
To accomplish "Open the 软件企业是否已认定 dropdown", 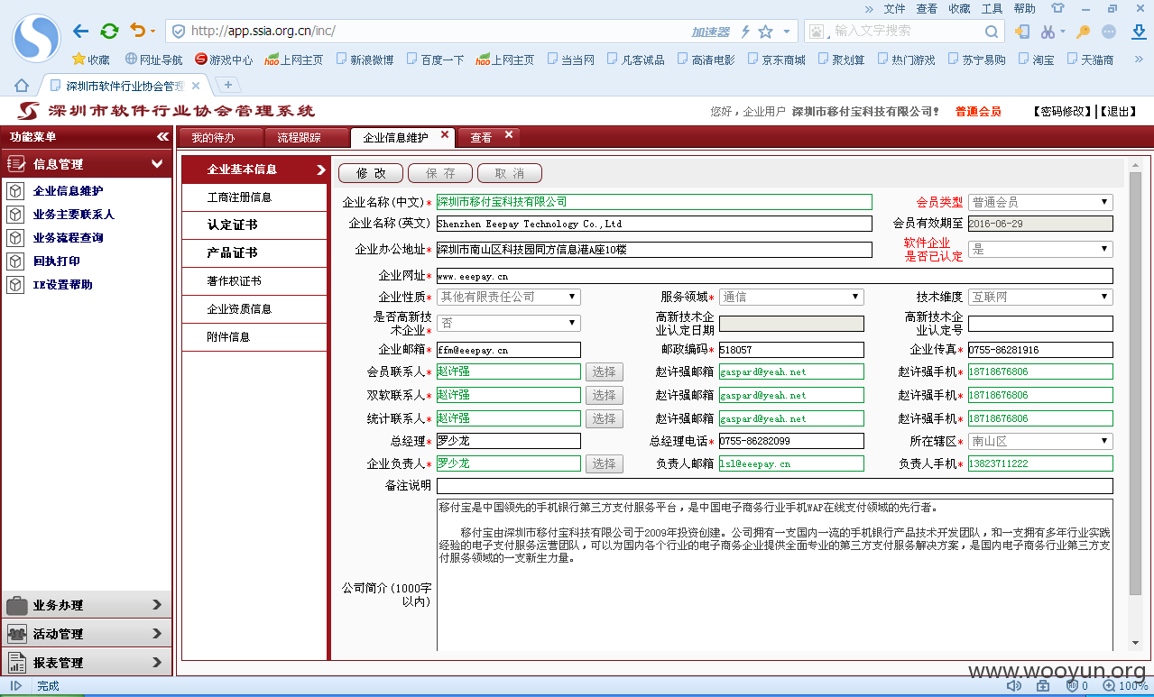I will coord(1040,249).
